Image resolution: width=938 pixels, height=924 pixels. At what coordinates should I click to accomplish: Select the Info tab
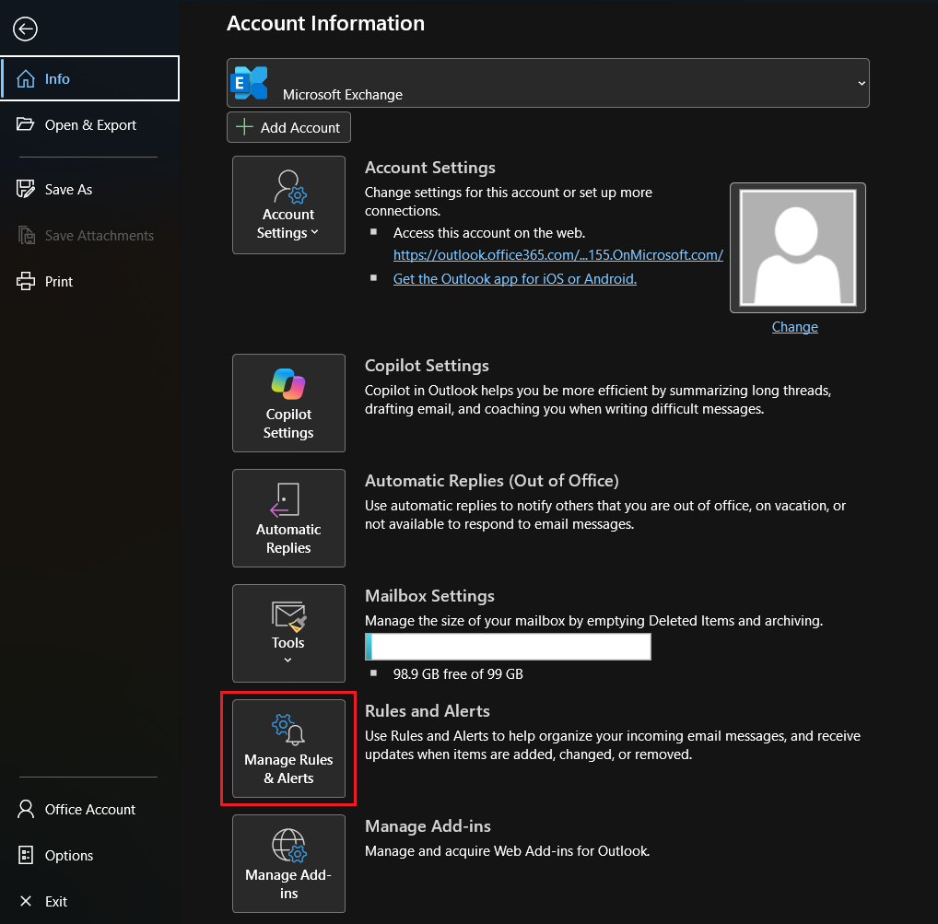point(89,78)
